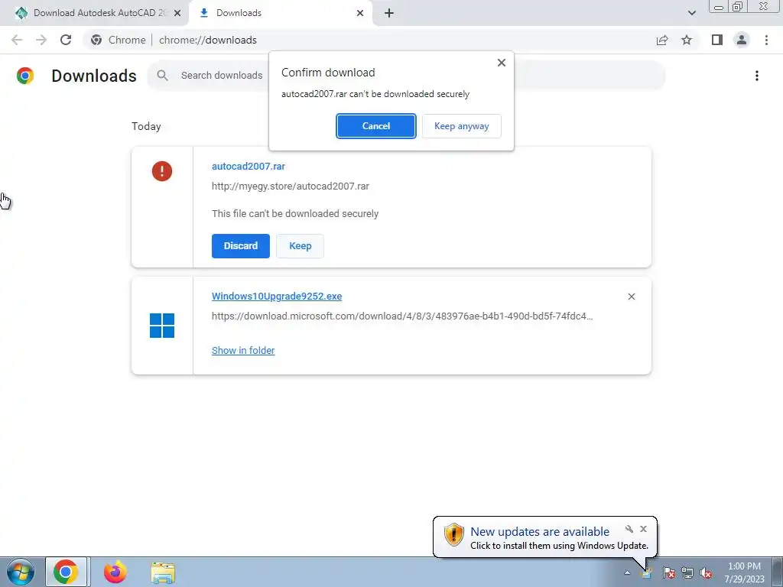The image size is (783, 587).
Task: Bookmark this page with the star
Action: pyautogui.click(x=687, y=40)
